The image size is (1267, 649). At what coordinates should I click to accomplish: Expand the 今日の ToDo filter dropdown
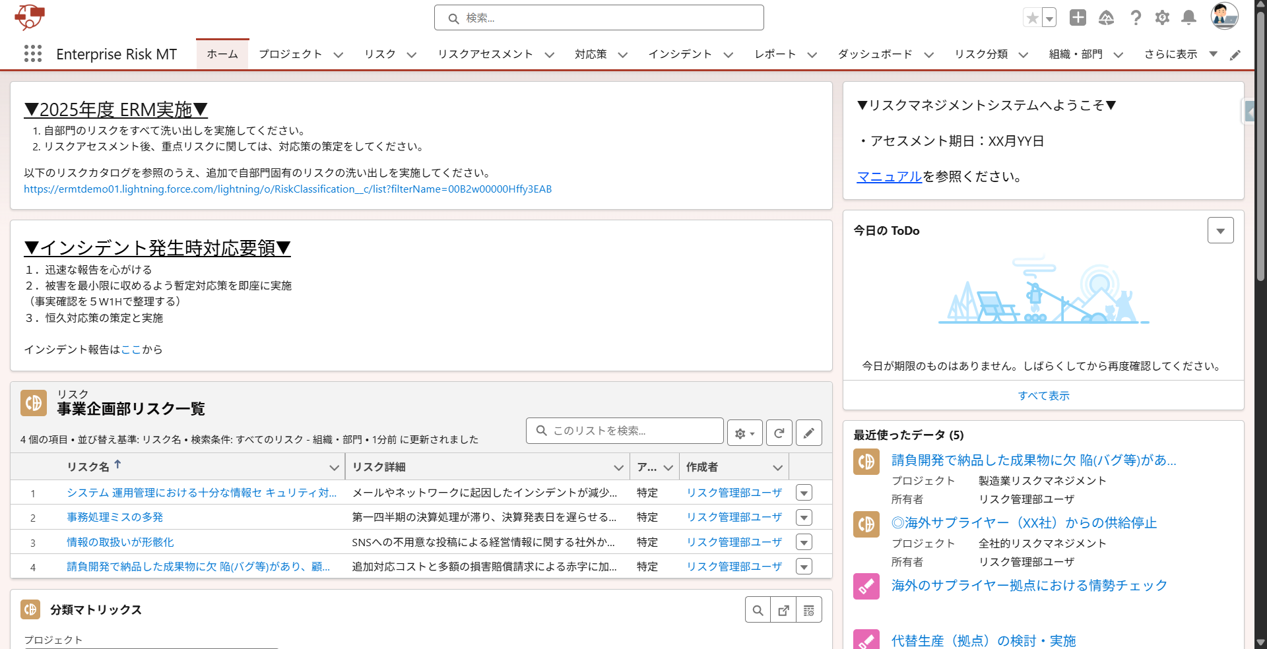[1220, 230]
